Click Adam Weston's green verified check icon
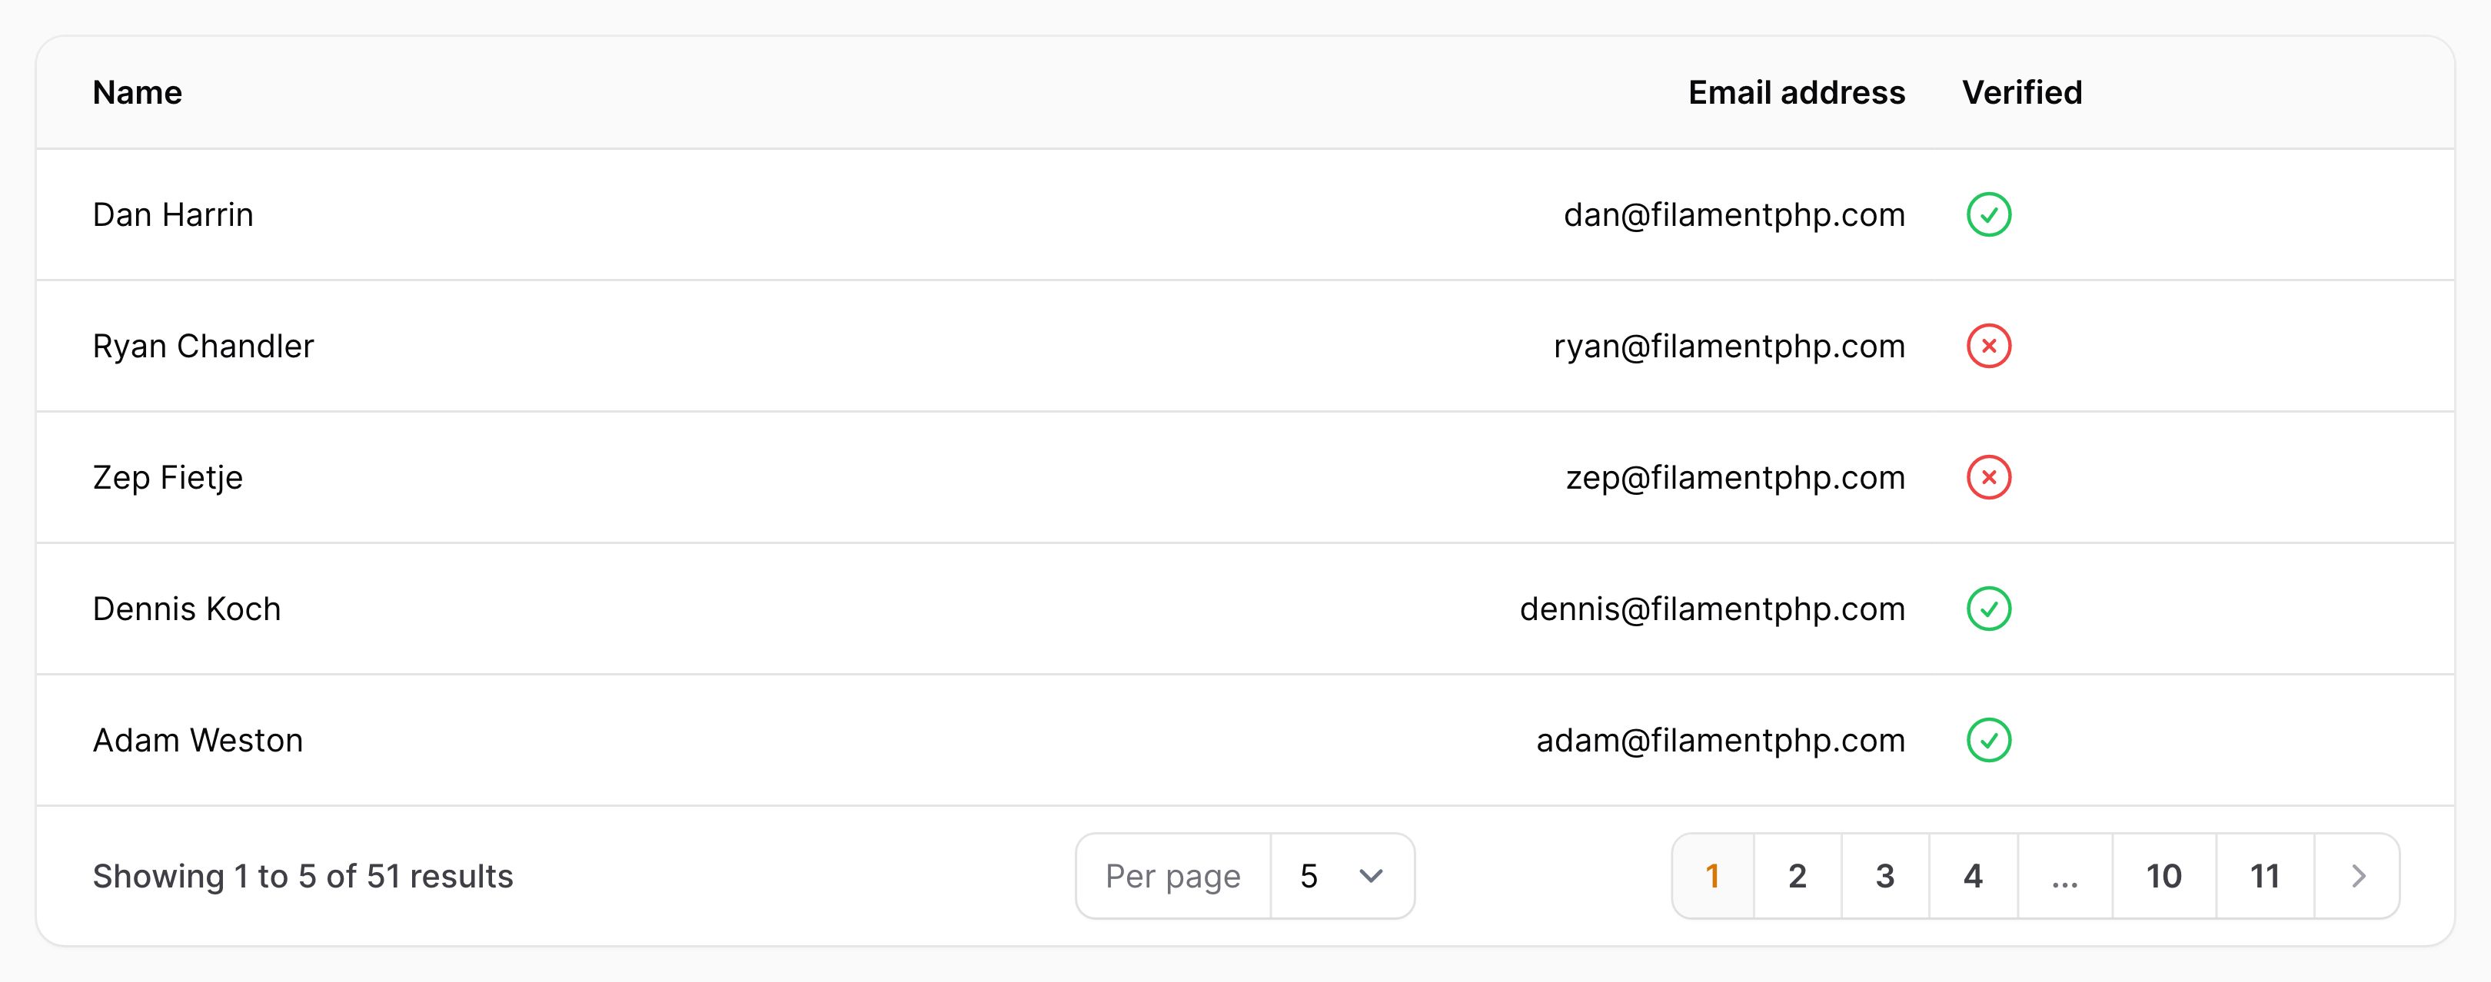The height and width of the screenshot is (982, 2491). [x=1988, y=741]
